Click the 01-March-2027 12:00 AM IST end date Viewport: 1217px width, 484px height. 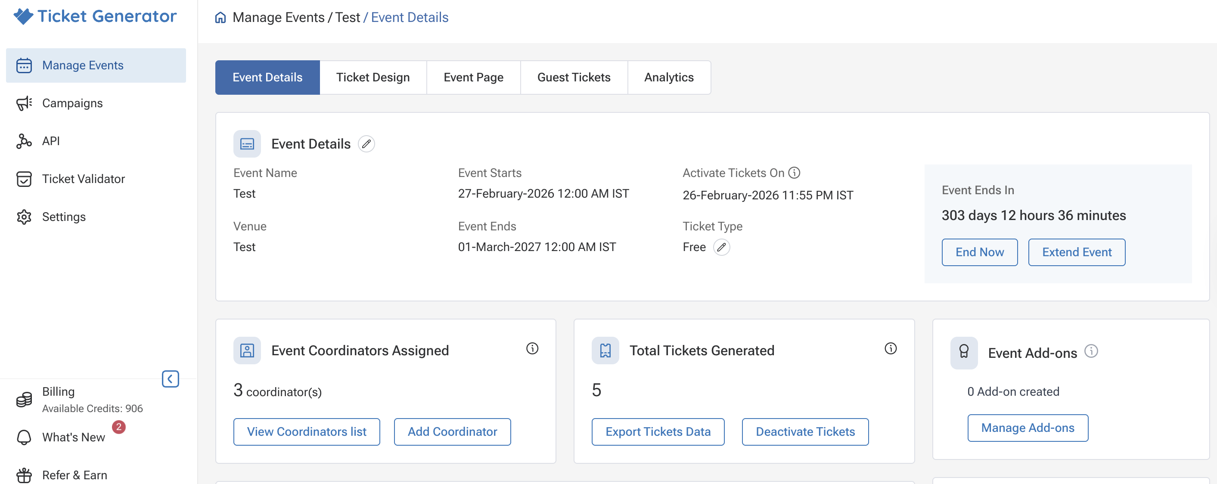[x=537, y=247]
